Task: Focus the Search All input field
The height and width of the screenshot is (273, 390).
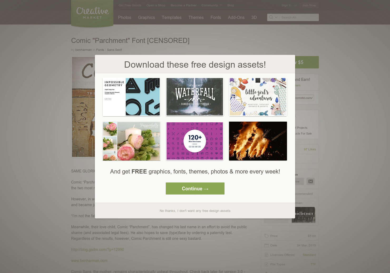Action: coord(299,17)
